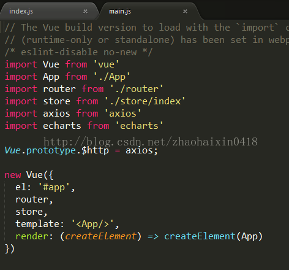The image size is (289, 270).
Task: Click the './store/index' import path
Action: click(x=144, y=101)
